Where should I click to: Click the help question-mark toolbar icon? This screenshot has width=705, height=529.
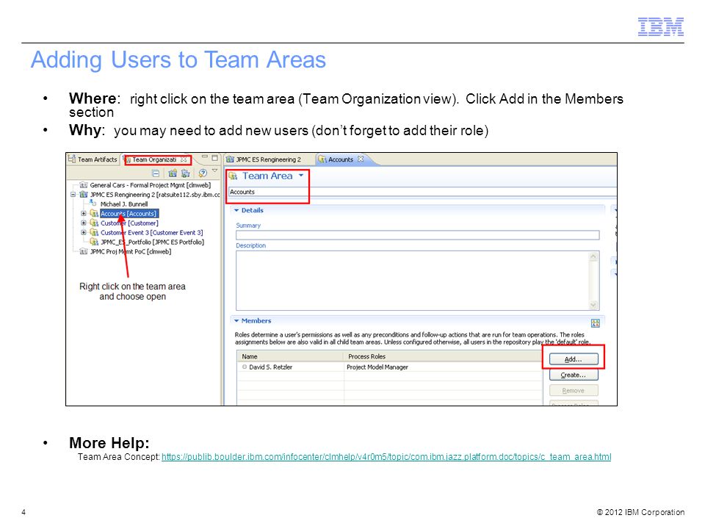coord(203,173)
